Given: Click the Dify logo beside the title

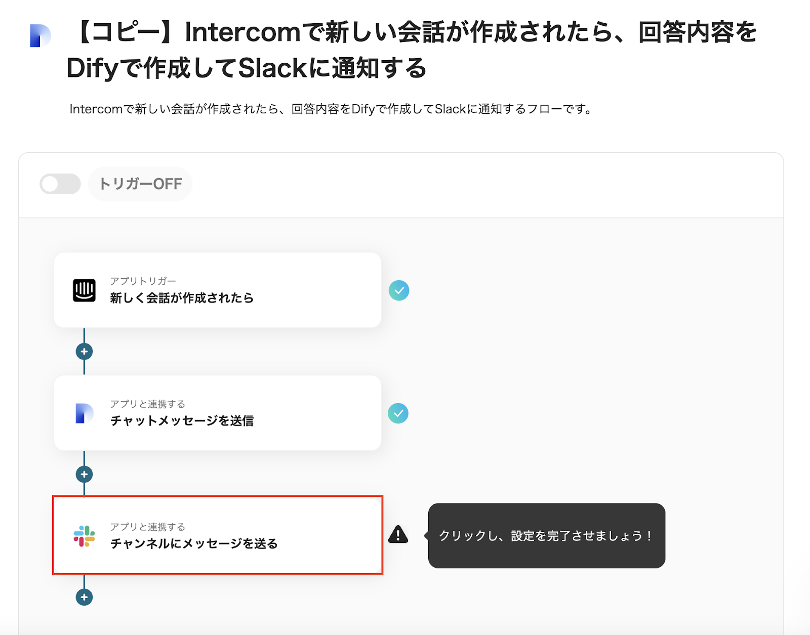Looking at the screenshot, I should (x=40, y=35).
